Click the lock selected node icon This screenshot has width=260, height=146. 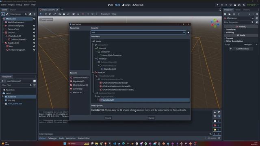click(x=64, y=14)
